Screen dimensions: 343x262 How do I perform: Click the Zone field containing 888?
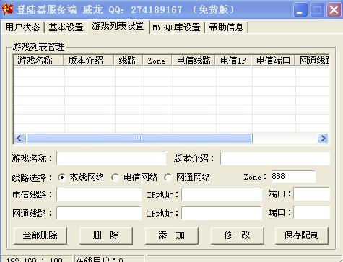click(293, 177)
